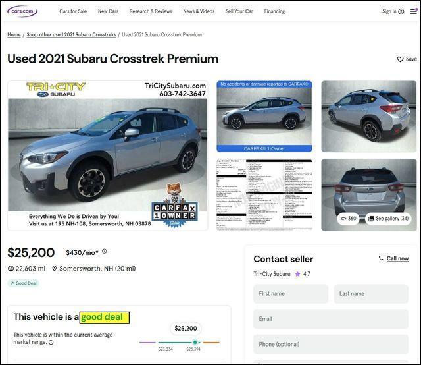Open the Cars for Sale menu
Viewport: 421px width, 365px height.
click(x=73, y=11)
